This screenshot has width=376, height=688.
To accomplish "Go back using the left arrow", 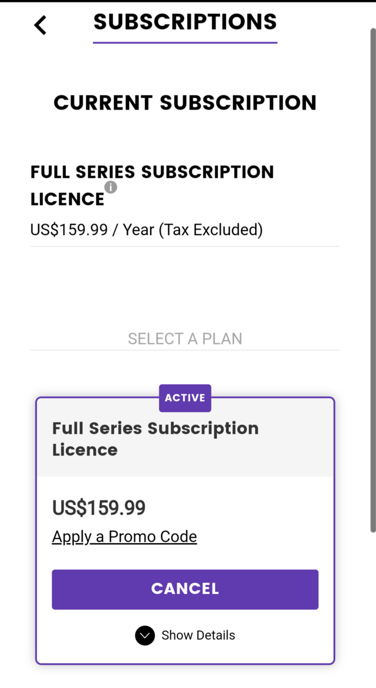I will 40,25.
